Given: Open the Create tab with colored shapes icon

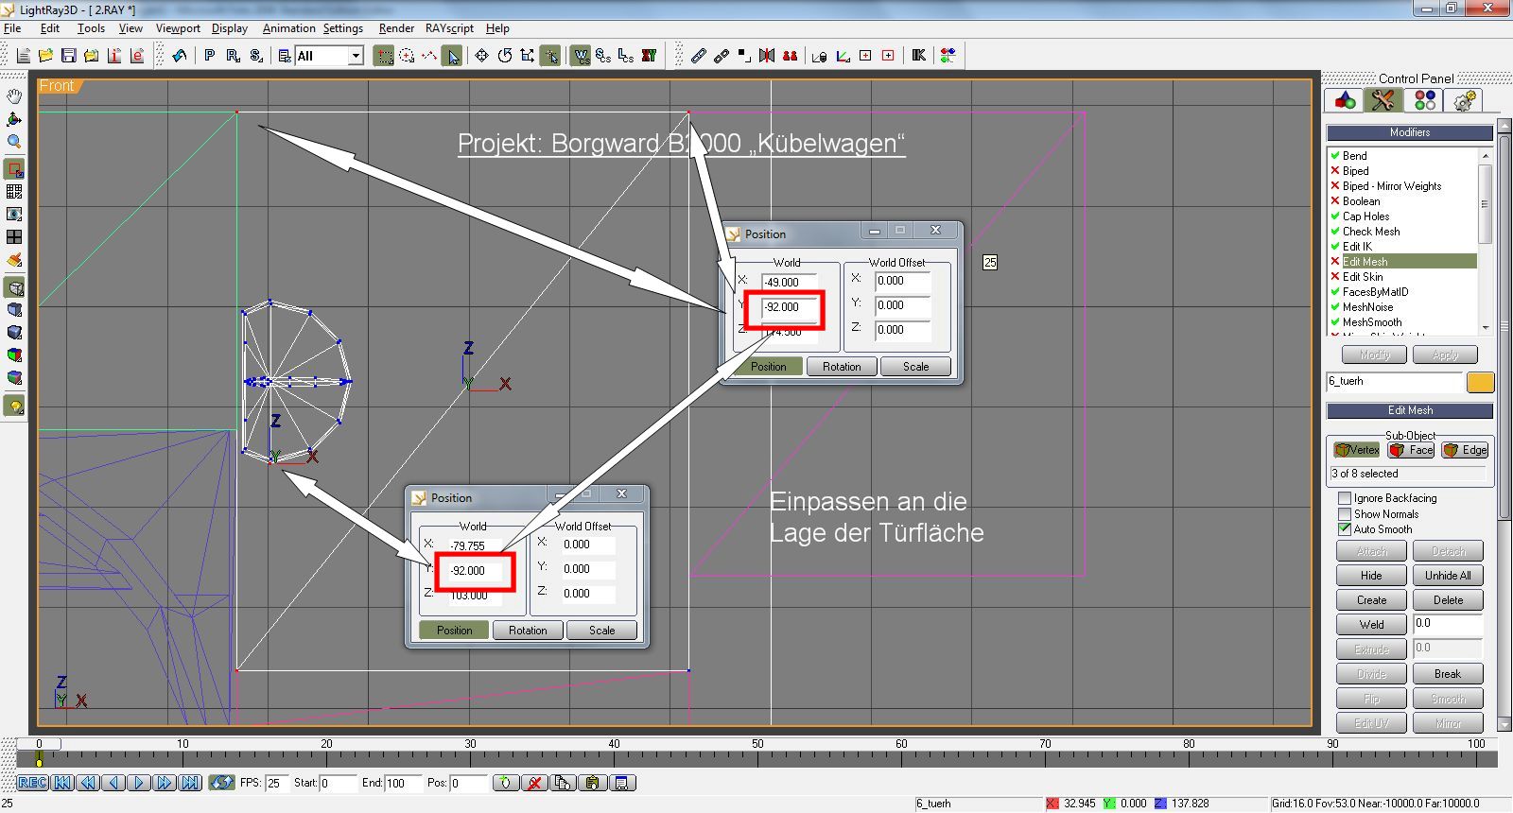Looking at the screenshot, I should [1346, 100].
